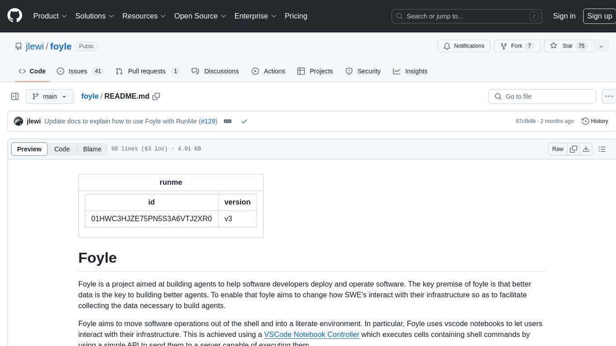The height and width of the screenshot is (346, 616).
Task: Click the Sign in link
Action: (x=564, y=16)
